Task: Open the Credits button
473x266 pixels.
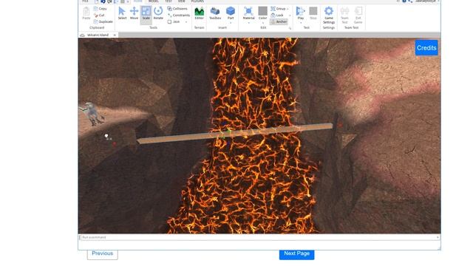Action: (x=426, y=48)
